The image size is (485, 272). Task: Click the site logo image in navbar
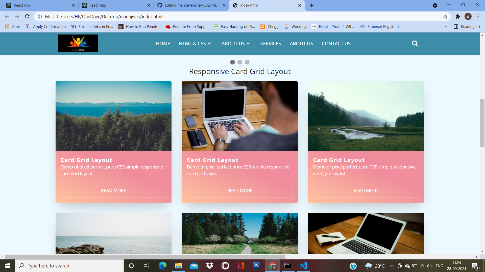(x=78, y=44)
